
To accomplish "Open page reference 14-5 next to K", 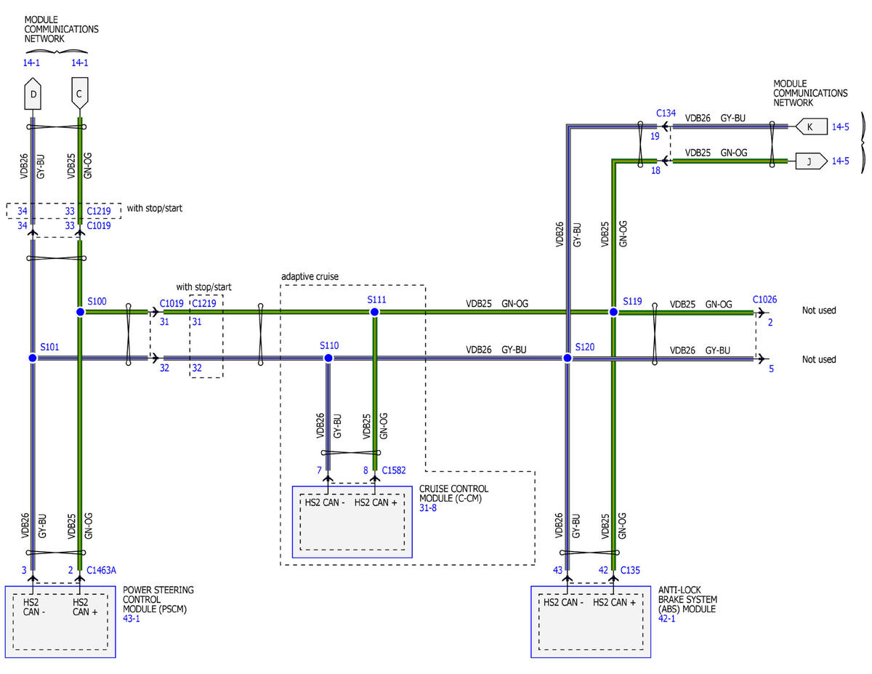I will [x=841, y=127].
